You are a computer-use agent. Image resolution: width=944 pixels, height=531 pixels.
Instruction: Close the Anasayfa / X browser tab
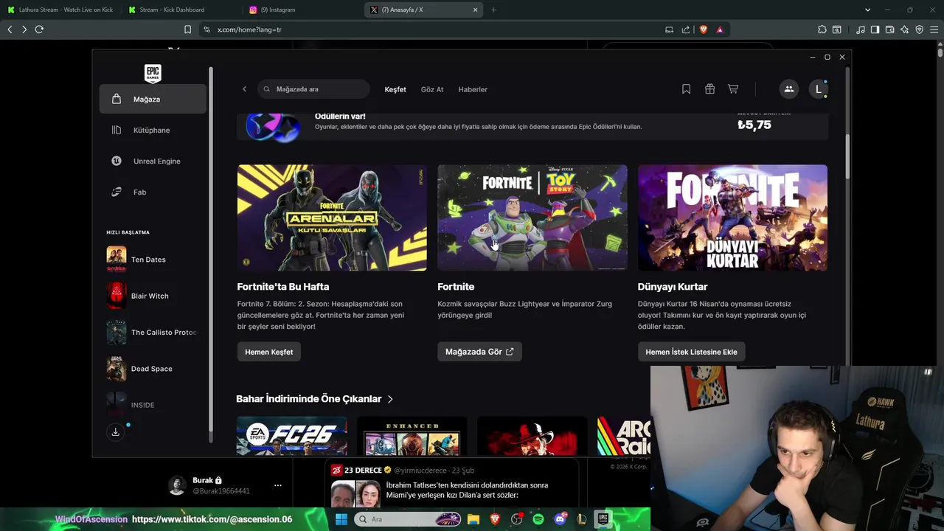475,10
